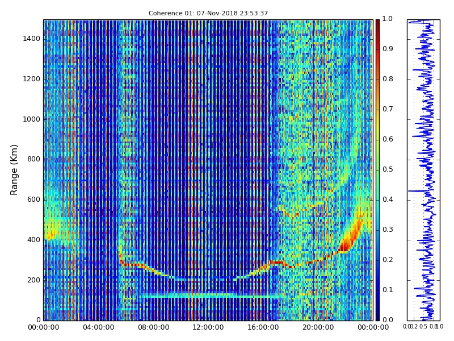Image resolution: width=454 pixels, height=341 pixels.
Task: Click the colorbar 0.3 value label
Action: 388,230
